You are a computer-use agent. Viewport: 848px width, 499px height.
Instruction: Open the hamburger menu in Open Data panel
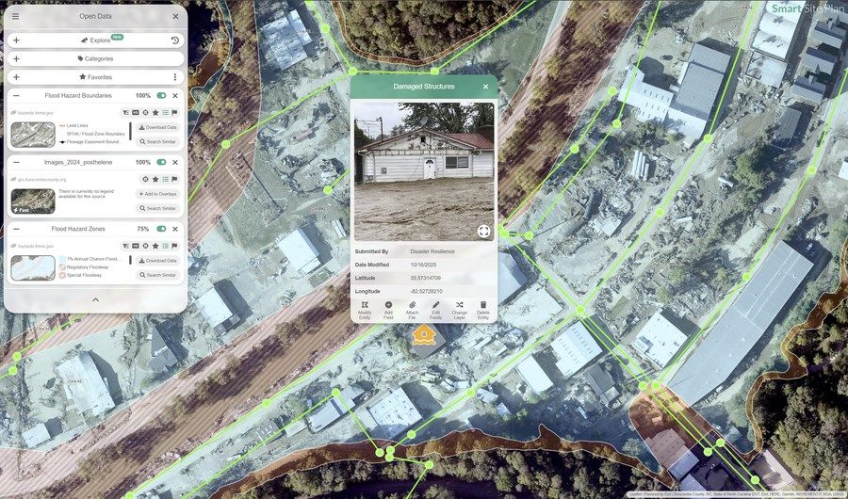coord(15,16)
